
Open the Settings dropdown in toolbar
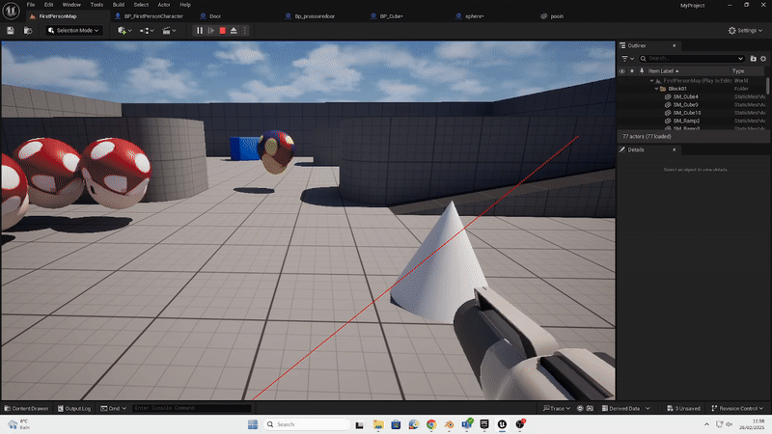tap(745, 31)
